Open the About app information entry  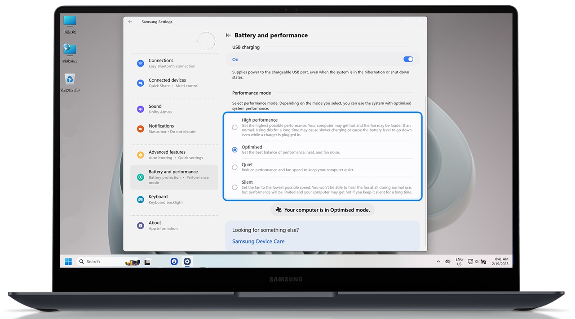coord(174,226)
